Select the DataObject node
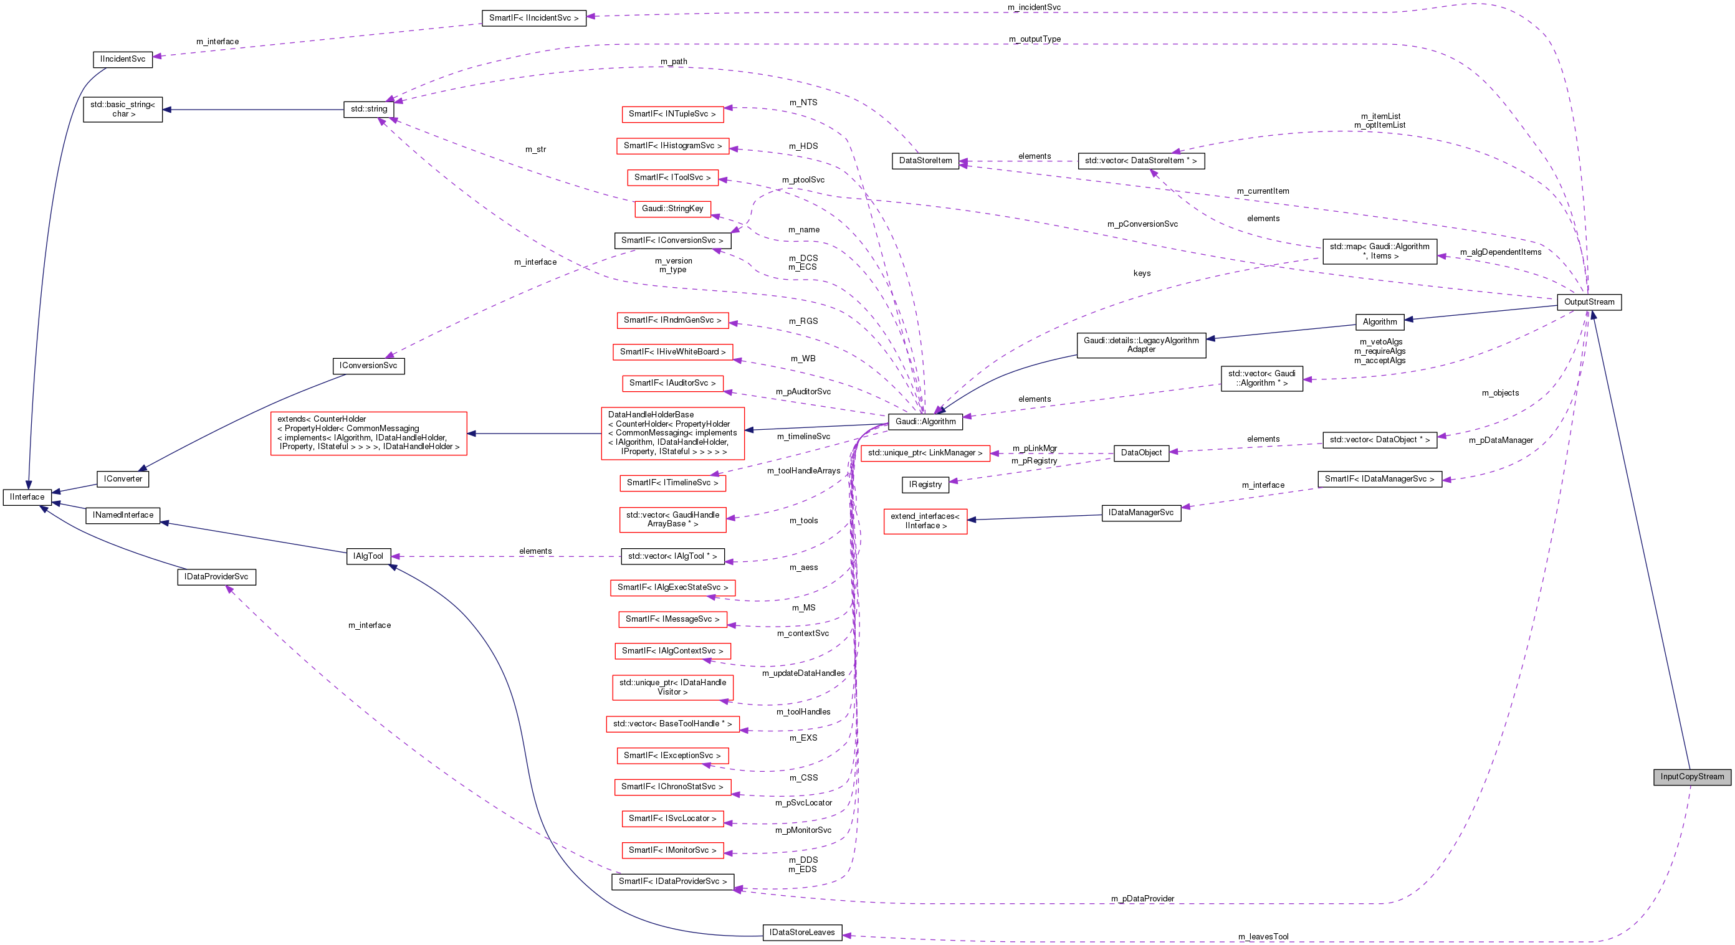This screenshot has width=1735, height=945. click(x=1144, y=452)
